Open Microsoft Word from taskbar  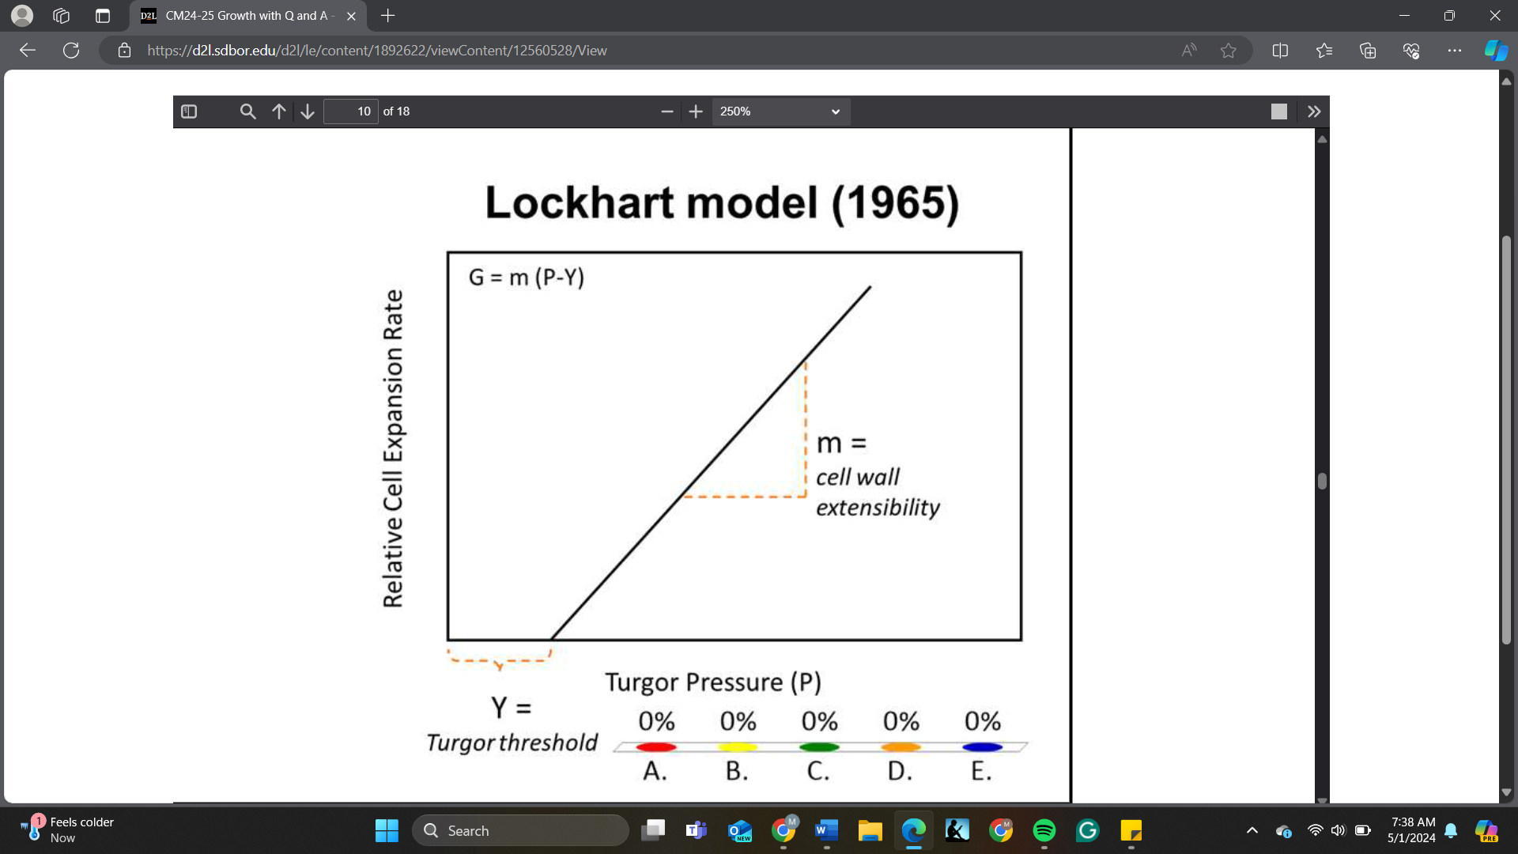tap(827, 830)
